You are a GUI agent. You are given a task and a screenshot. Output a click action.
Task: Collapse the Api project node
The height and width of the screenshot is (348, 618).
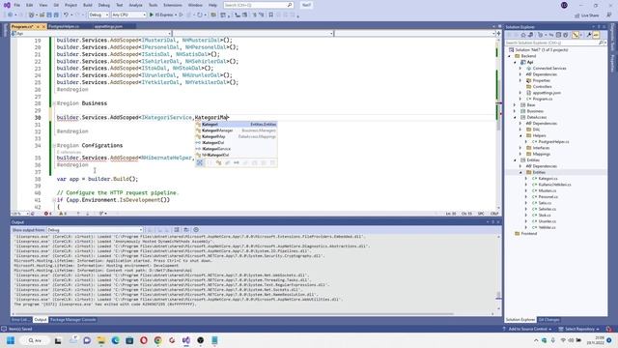coord(515,62)
